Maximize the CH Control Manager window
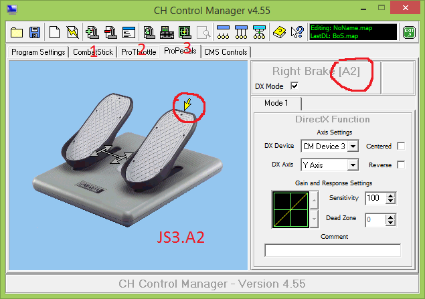This screenshot has width=425, height=299. (381, 8)
